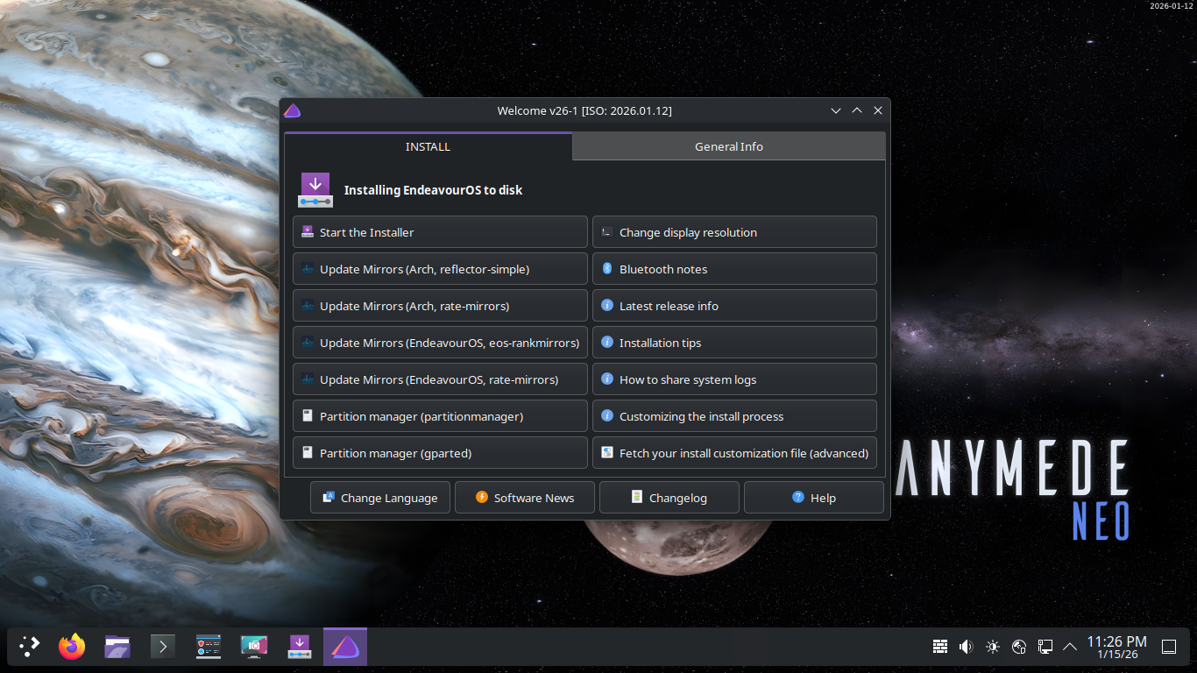Click the 'Installing EndeavourOS to disk' heading
The image size is (1197, 673).
433,190
